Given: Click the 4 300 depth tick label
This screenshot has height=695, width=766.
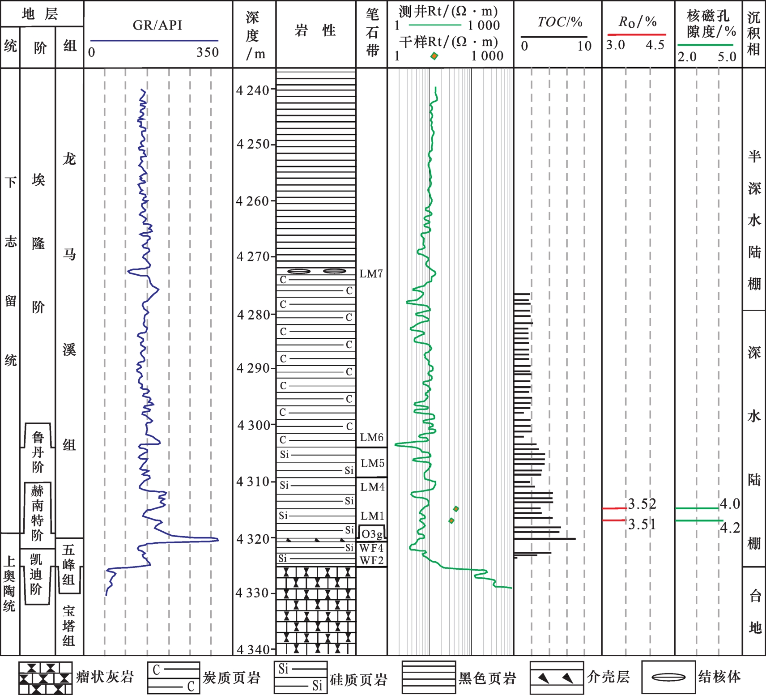Looking at the screenshot, I should [x=253, y=425].
